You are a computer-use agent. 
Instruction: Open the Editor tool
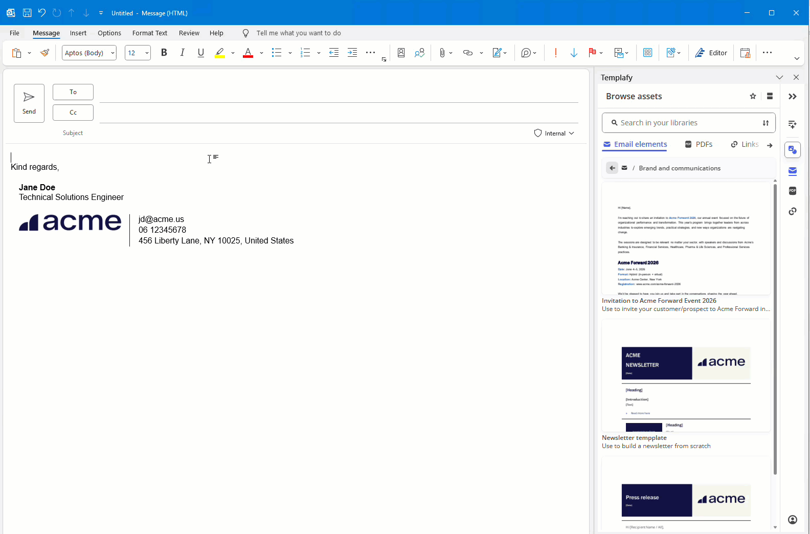711,53
